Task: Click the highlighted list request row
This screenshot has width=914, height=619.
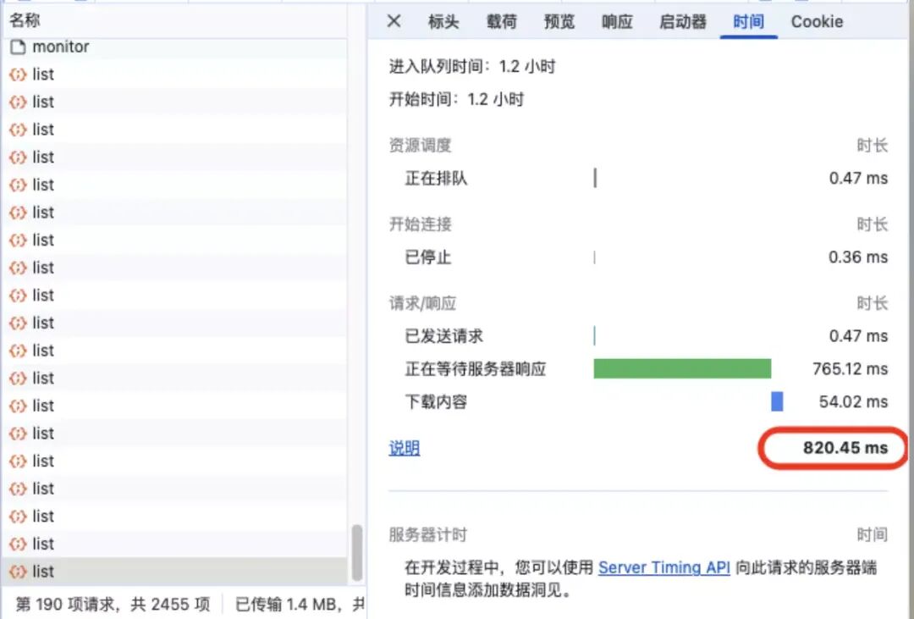Action: click(175, 572)
